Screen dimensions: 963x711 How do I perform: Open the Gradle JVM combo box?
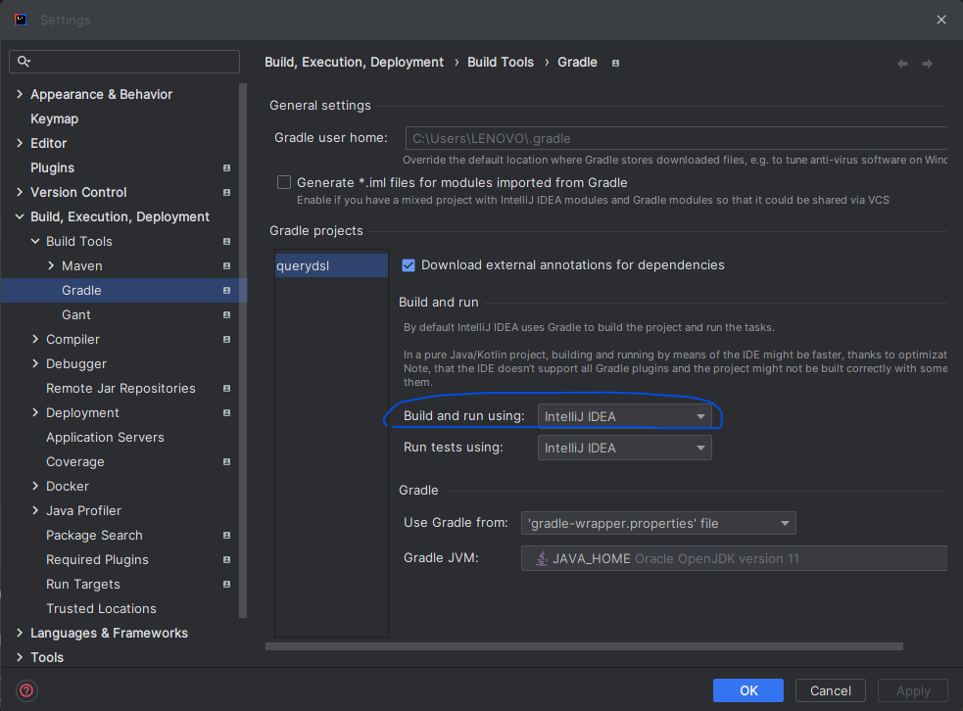(x=734, y=558)
